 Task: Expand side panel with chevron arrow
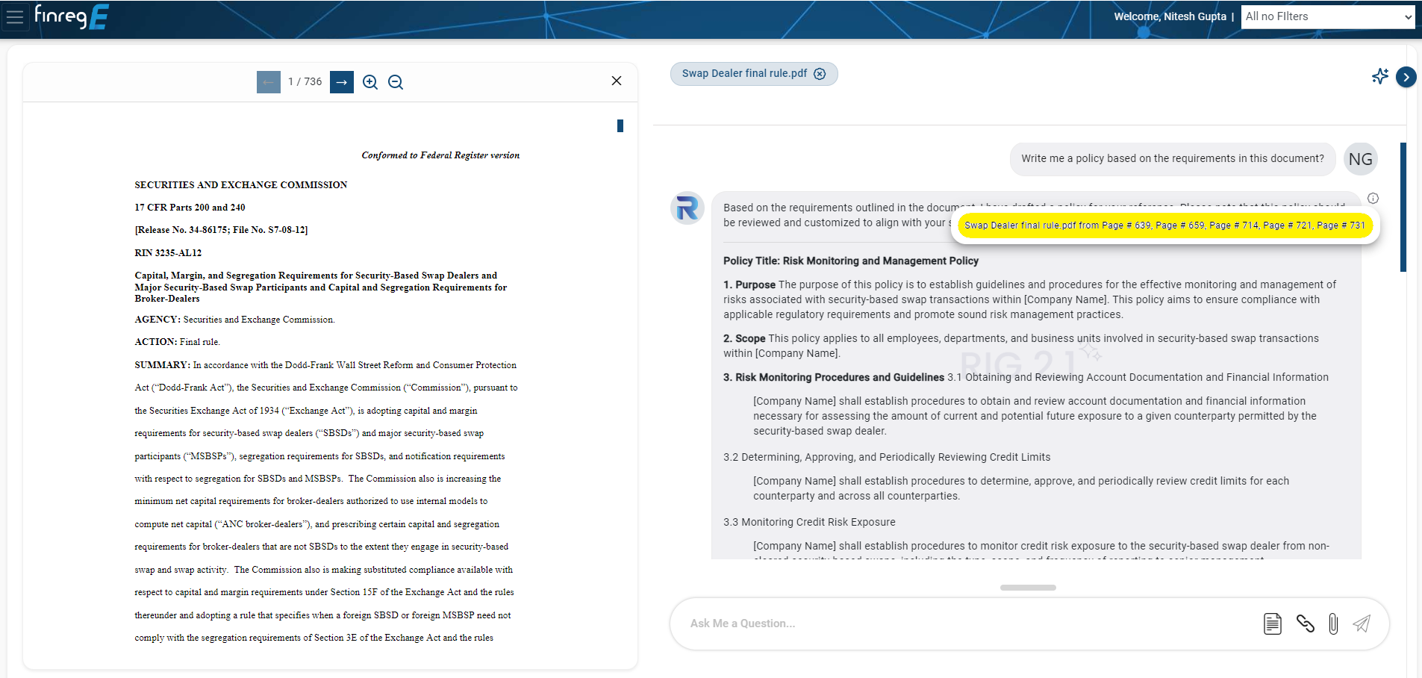(x=1406, y=77)
